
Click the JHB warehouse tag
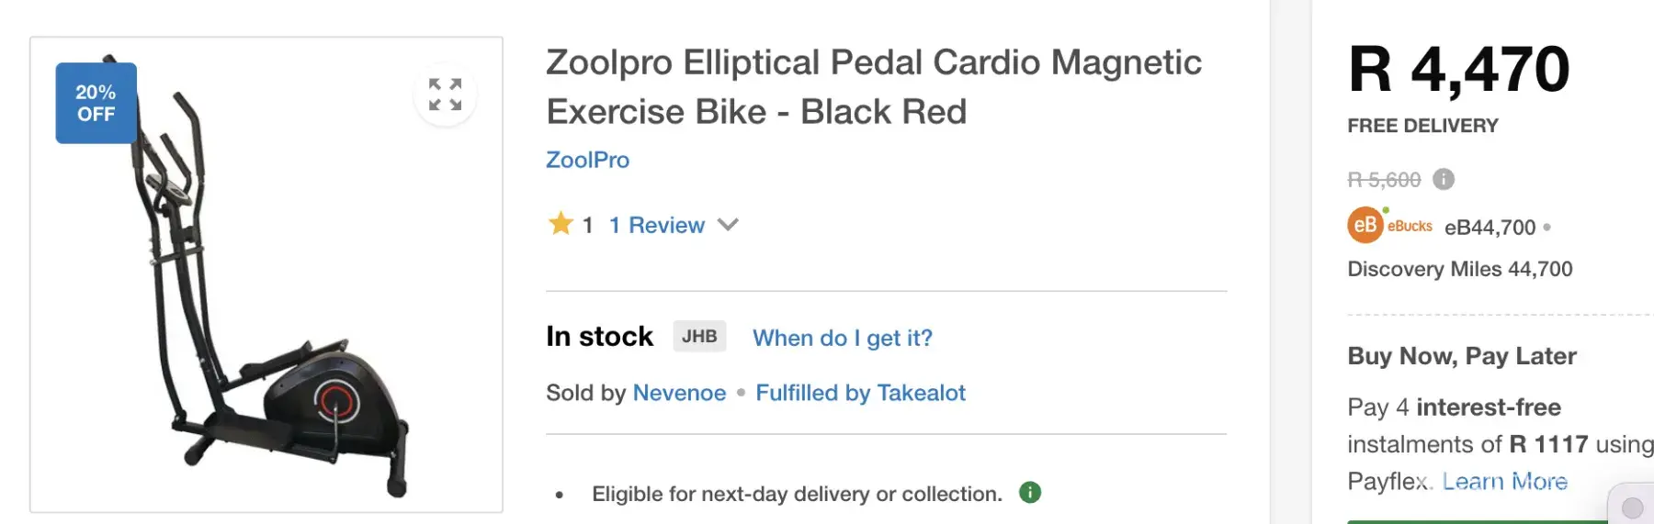699,336
